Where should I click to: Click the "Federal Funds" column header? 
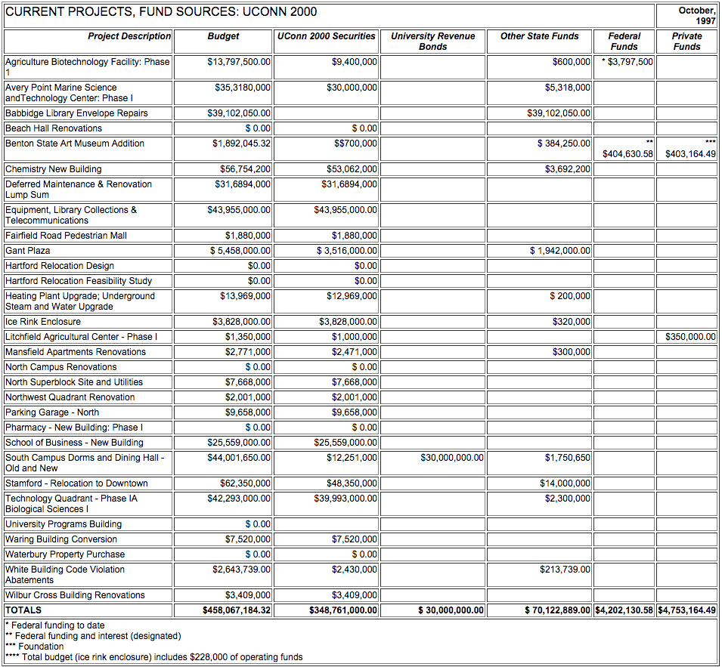[624, 42]
